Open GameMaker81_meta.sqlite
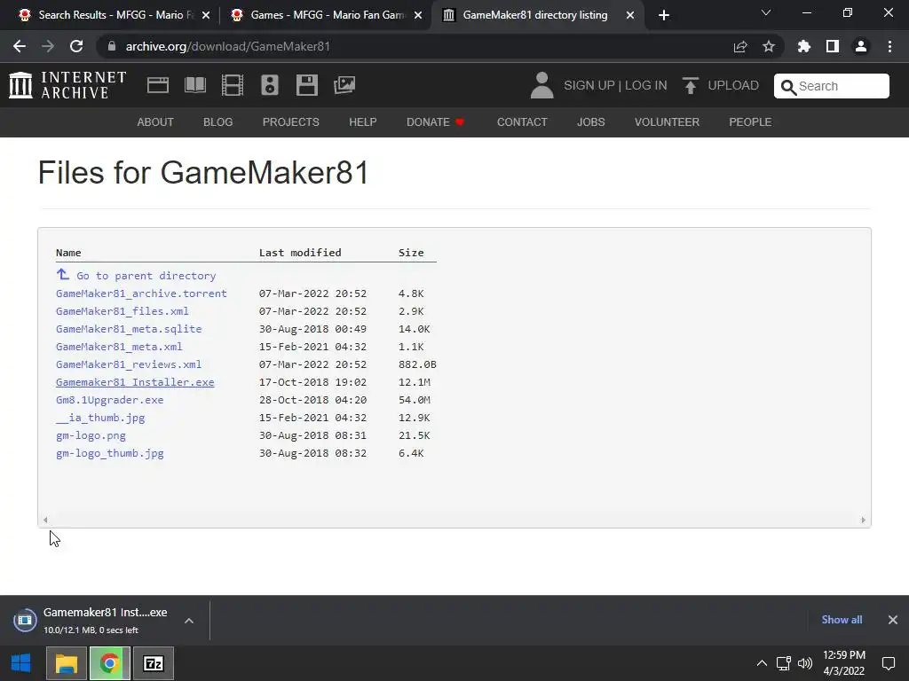 point(129,329)
